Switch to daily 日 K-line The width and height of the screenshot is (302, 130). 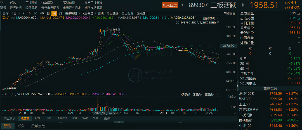[48, 13]
